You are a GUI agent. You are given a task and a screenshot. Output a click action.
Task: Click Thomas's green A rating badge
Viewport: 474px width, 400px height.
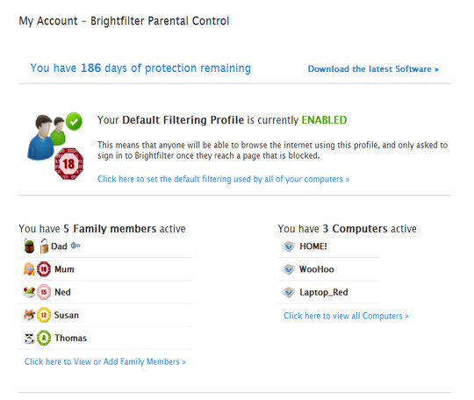click(x=44, y=338)
